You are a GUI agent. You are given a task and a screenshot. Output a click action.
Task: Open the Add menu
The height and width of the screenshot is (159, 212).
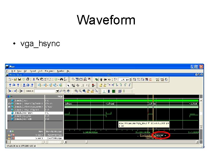tap(25, 71)
